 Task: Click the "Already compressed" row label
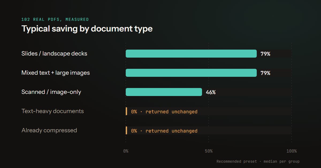point(49,130)
